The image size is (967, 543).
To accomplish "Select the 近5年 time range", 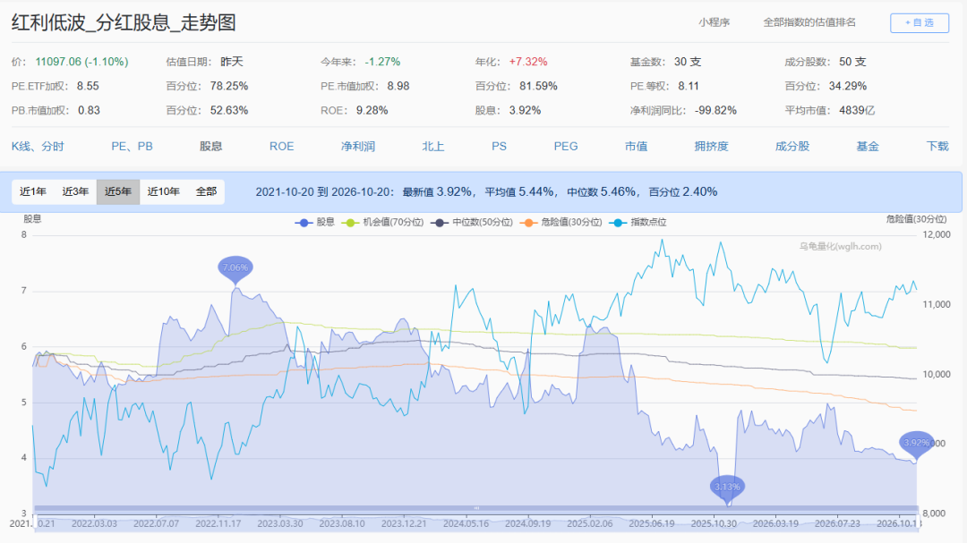I will coord(118,191).
